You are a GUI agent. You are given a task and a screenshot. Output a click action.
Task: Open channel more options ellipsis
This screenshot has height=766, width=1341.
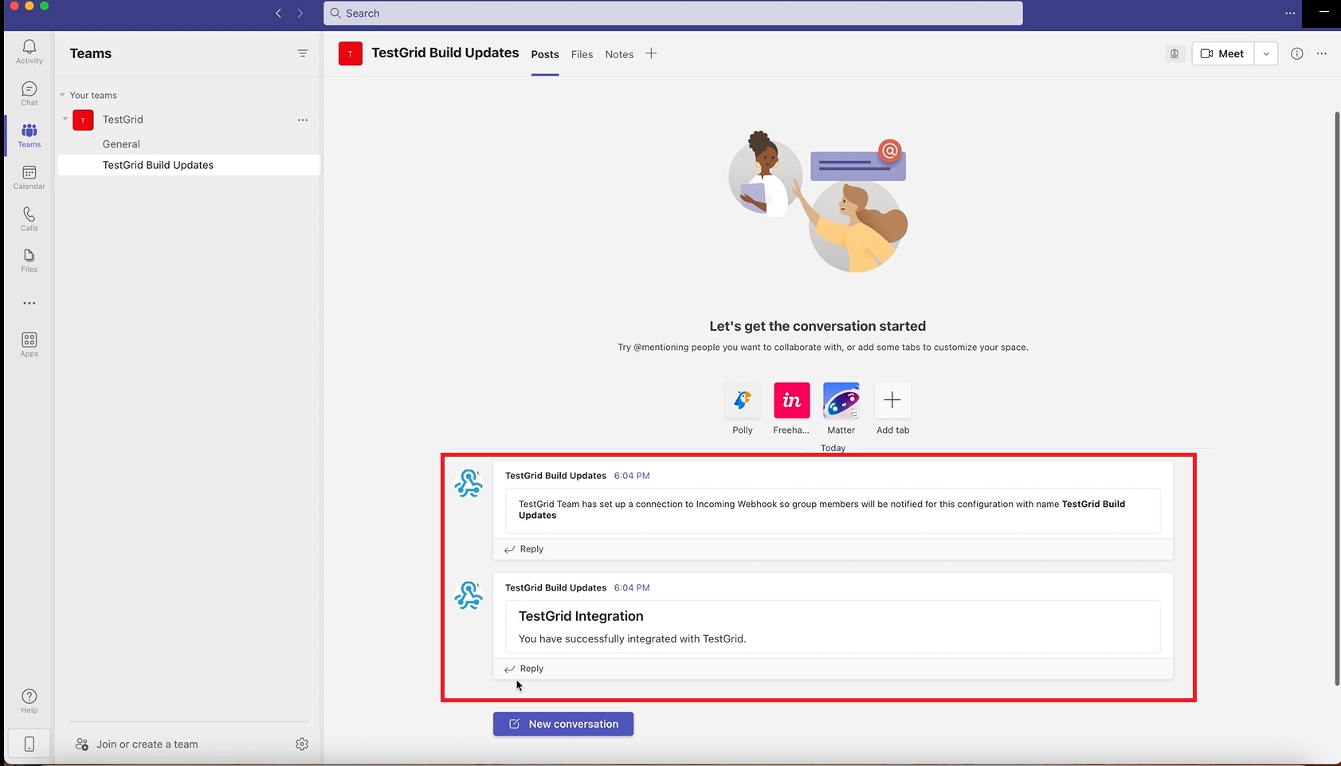(x=1322, y=53)
